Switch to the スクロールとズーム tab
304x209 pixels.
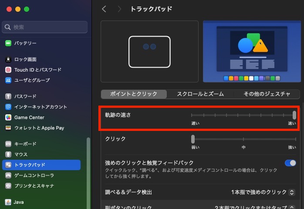200,94
